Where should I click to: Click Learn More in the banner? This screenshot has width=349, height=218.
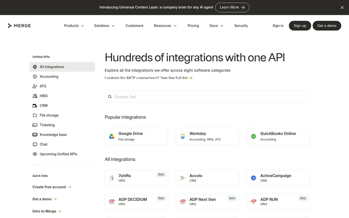click(232, 7)
